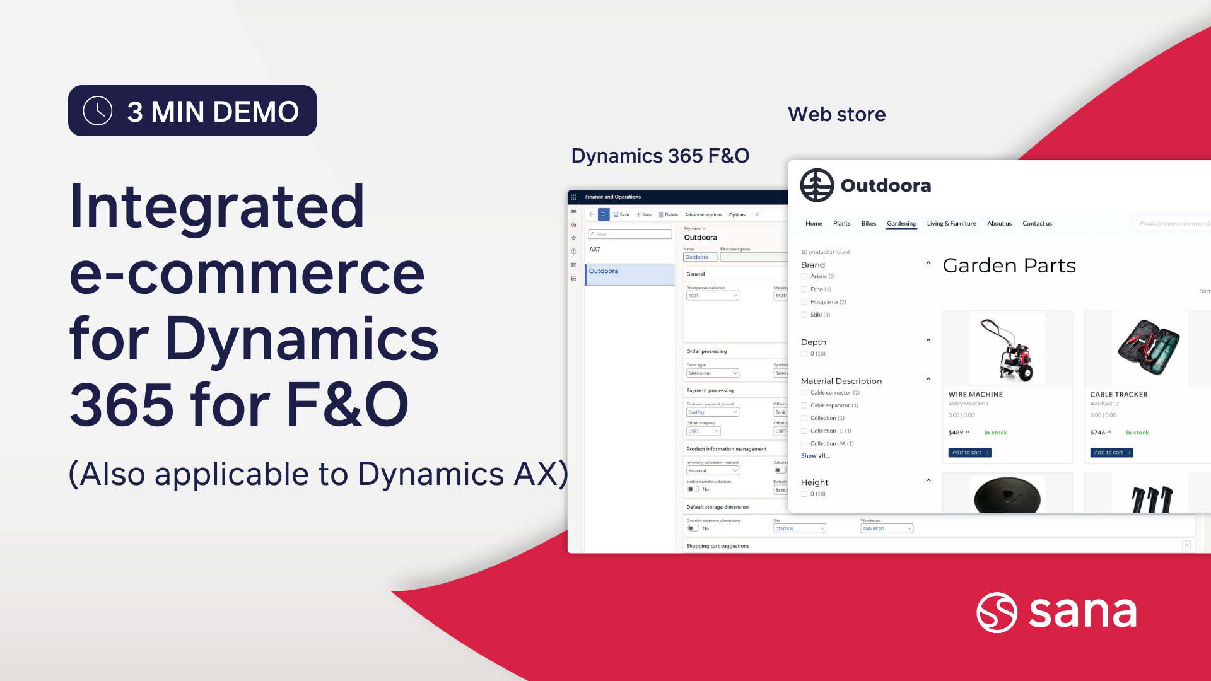Open Options tab in F&O action bar
The image size is (1211, 681).
tap(737, 214)
